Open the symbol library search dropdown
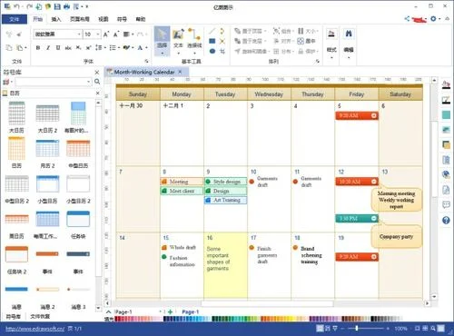This screenshot has width=454, height=336. [54, 82]
